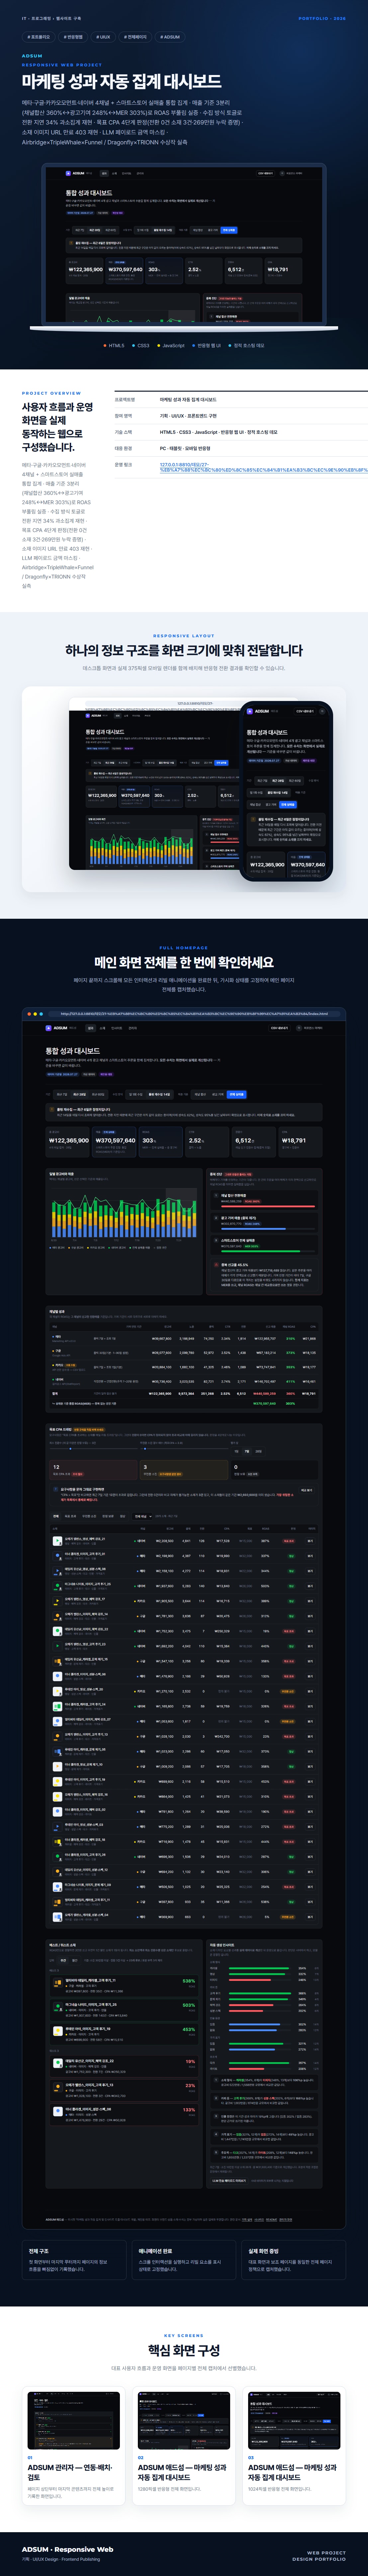Image resolution: width=368 pixels, height=2576 pixels.
Task: Click '통합 성과 대시보드' title in the phone mockup
Action: [267, 733]
